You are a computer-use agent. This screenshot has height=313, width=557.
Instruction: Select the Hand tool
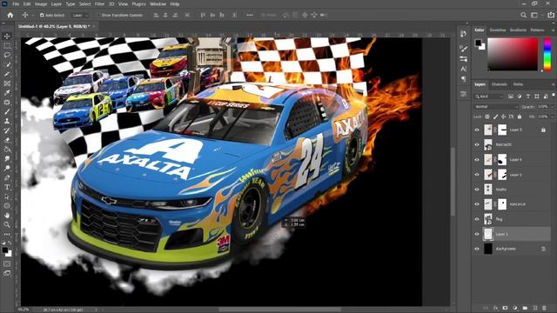[7, 215]
